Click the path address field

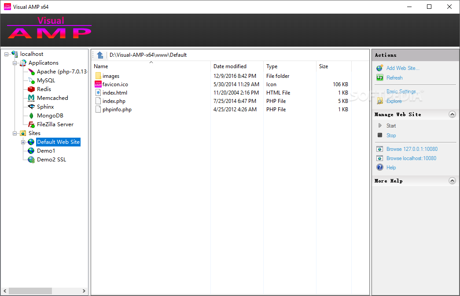point(238,55)
